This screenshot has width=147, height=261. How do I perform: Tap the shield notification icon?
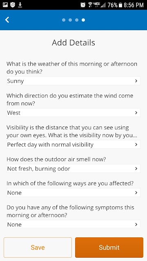click(13, 5)
